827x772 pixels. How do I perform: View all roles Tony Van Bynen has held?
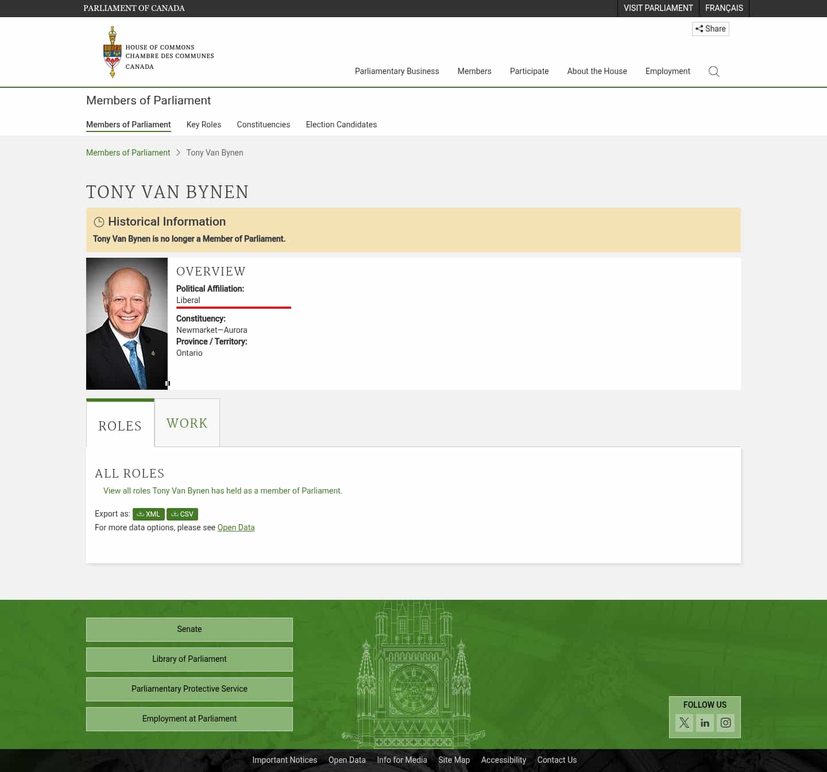coord(223,491)
